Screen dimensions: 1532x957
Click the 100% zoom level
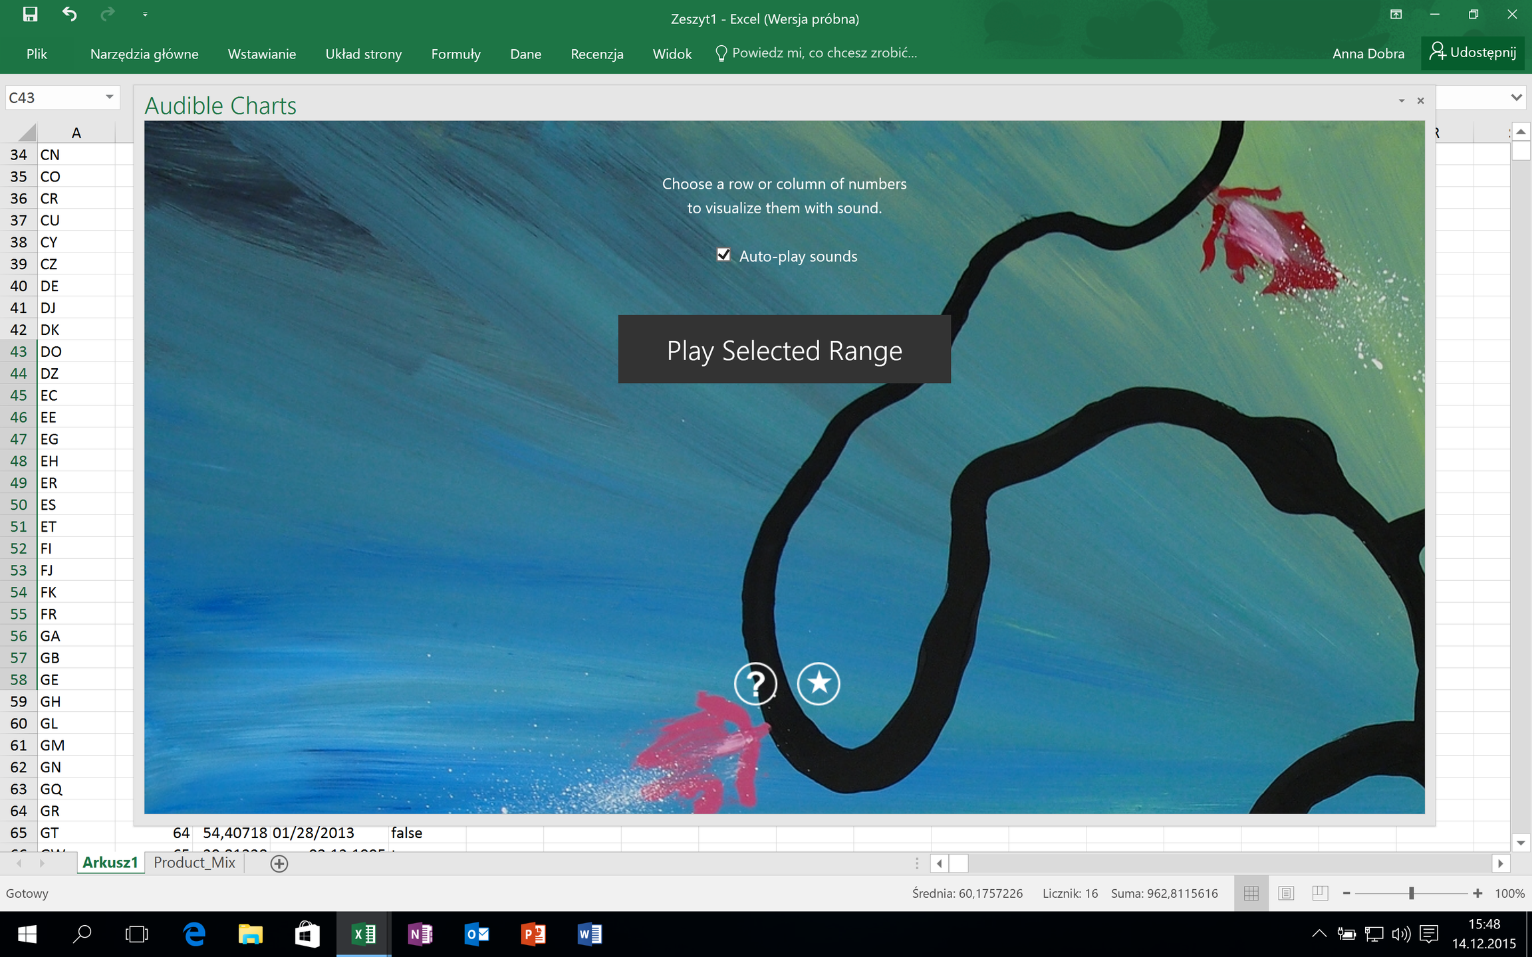coord(1509,893)
